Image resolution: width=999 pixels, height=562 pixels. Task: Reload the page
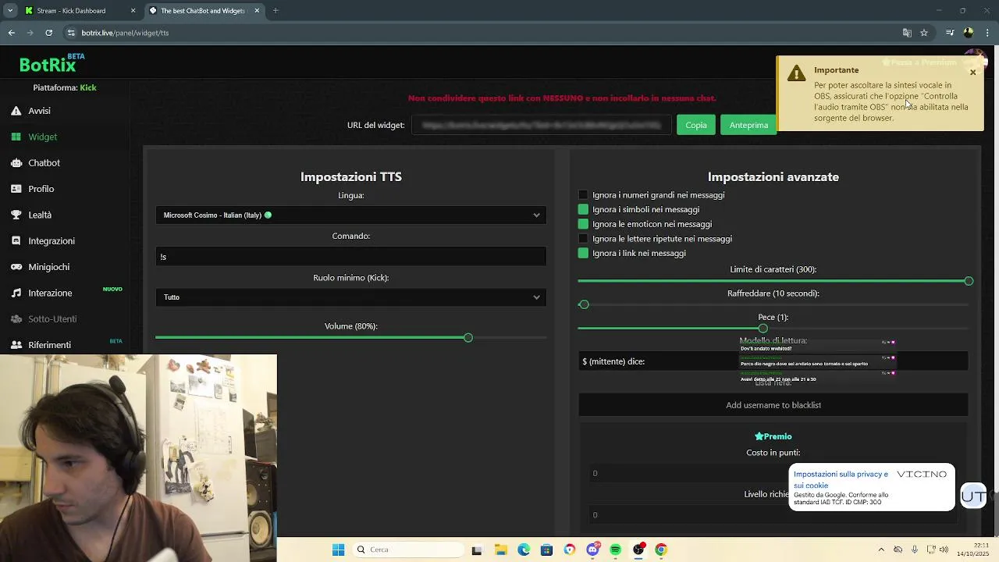click(48, 33)
